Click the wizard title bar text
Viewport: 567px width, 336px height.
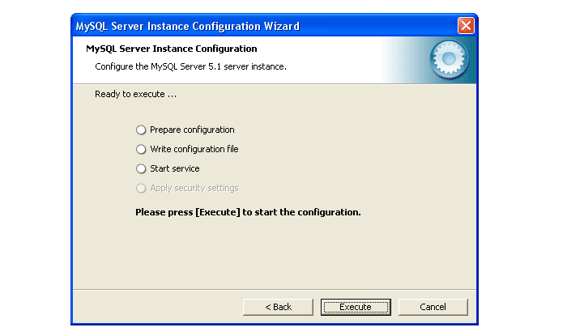pyautogui.click(x=187, y=26)
